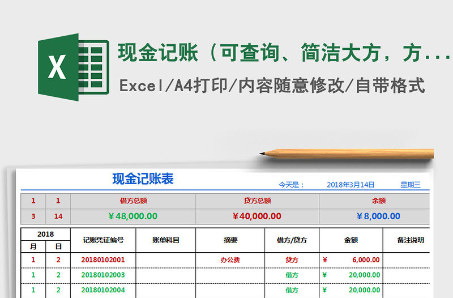The image size is (453, 298).
Task: Select the red 贷方 cell in row 20180102001
Action: point(292,260)
